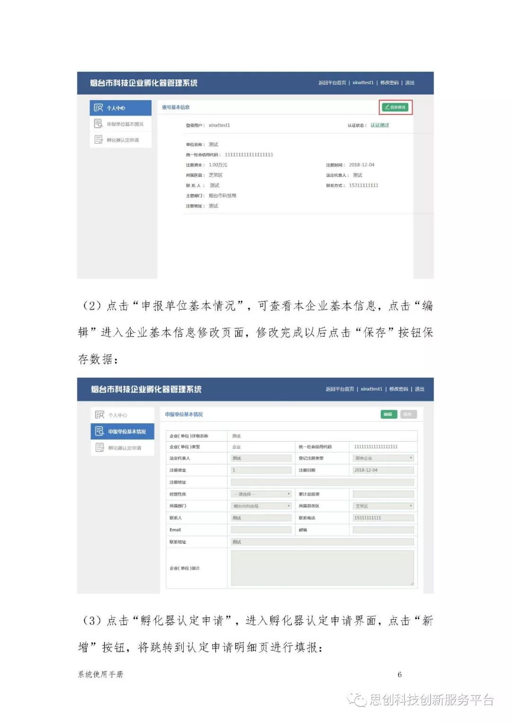Open 经营性质 dropdown showing 请选择
The height and width of the screenshot is (722, 511).
(x=261, y=494)
